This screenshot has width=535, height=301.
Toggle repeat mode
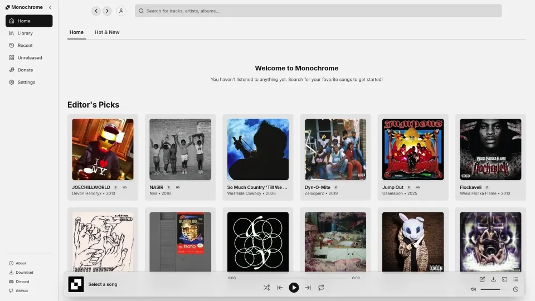[321, 288]
